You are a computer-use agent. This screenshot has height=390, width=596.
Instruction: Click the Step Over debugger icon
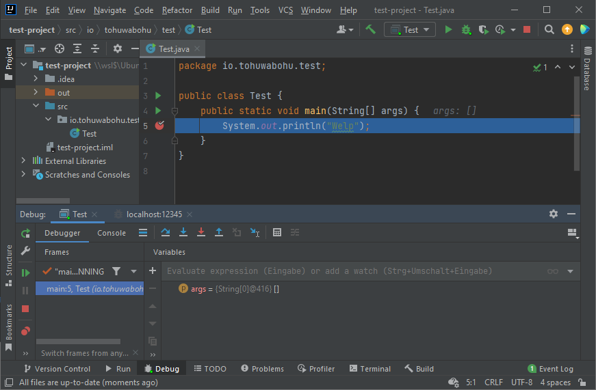[x=165, y=232]
